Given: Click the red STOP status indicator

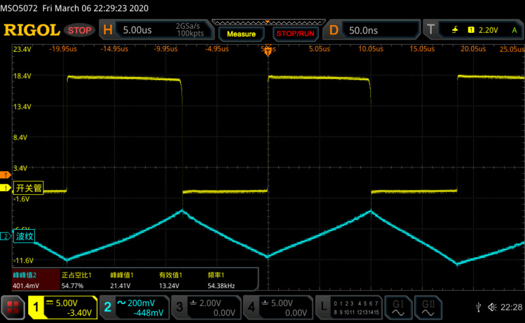Looking at the screenshot, I should (x=80, y=30).
